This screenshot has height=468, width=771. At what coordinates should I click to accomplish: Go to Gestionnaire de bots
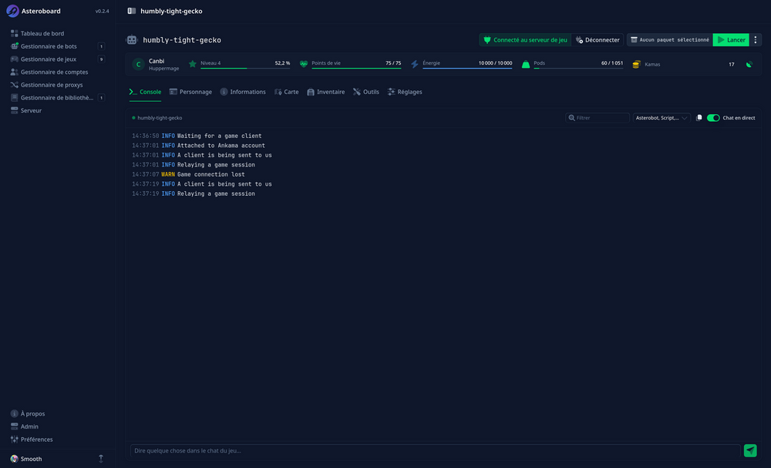(58, 46)
